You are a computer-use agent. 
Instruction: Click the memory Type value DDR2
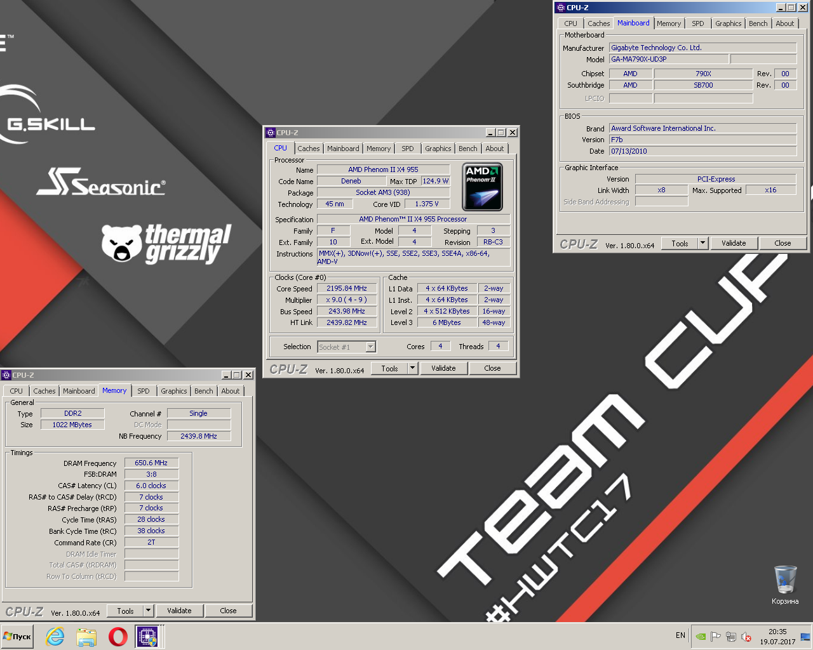[x=73, y=413]
